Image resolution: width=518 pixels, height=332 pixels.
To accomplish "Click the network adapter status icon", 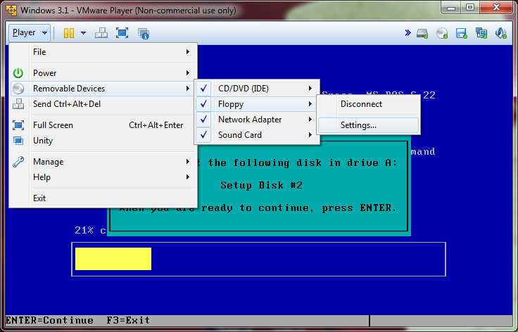I will (481, 33).
